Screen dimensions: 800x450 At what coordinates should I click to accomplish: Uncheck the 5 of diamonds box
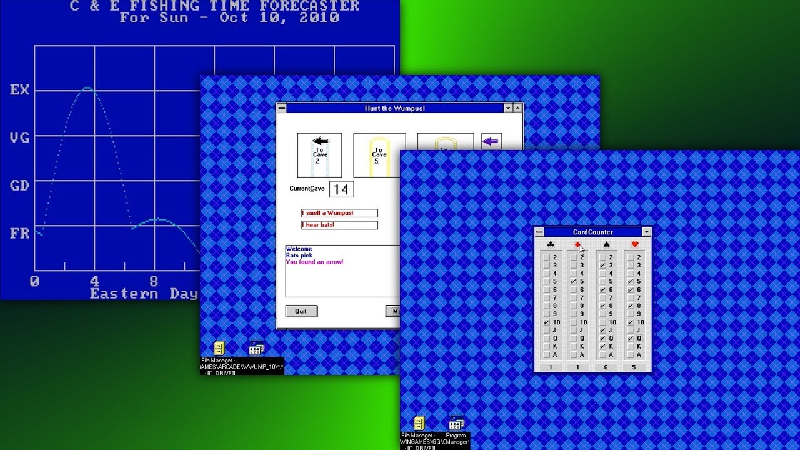[574, 282]
